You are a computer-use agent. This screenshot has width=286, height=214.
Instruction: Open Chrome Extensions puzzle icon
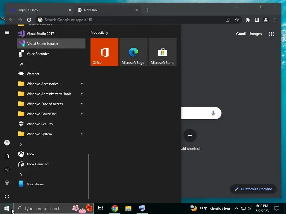click(x=248, y=20)
